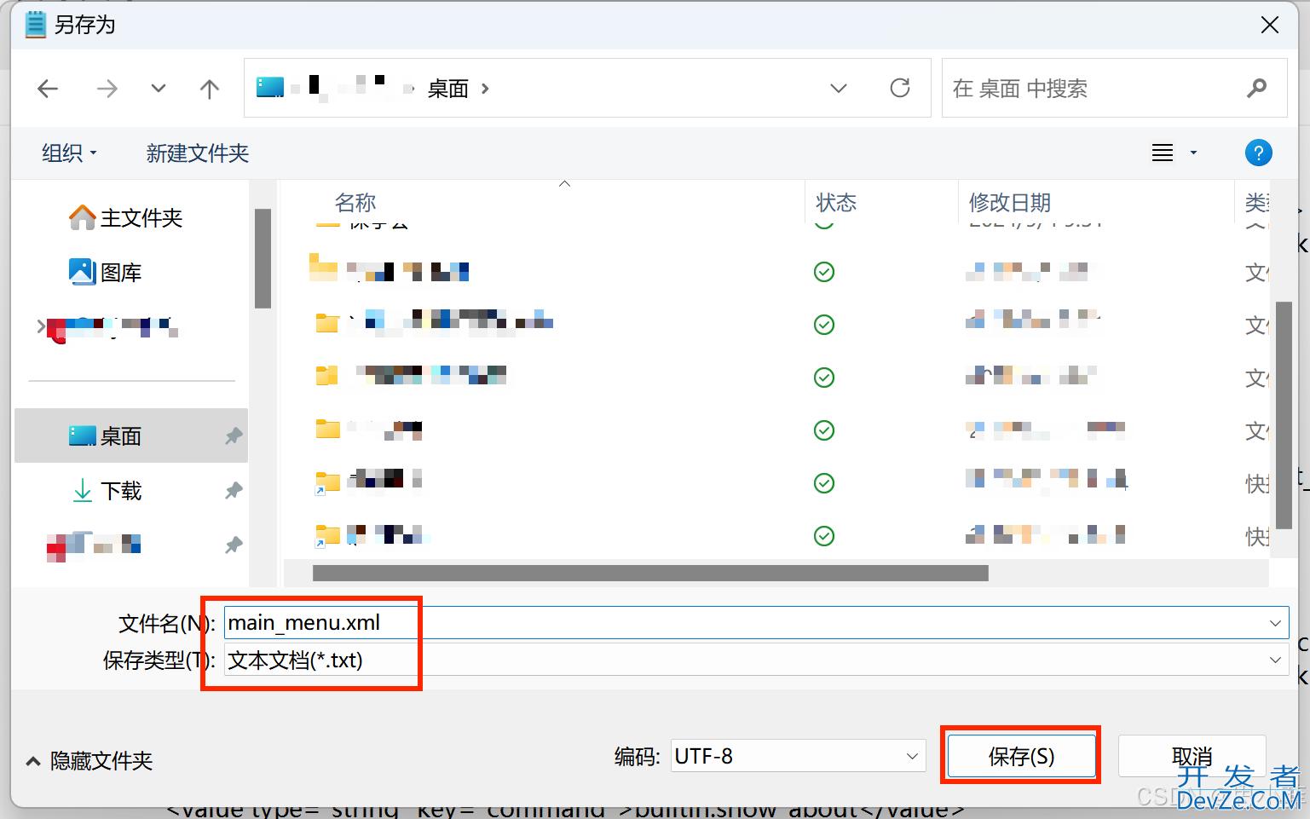Open the 保存类型 combo box 文本文档(*.txt)
1310x819 pixels.
756,660
